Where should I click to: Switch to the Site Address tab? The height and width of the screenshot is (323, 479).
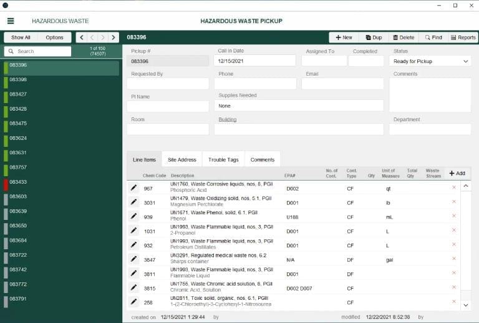(181, 160)
